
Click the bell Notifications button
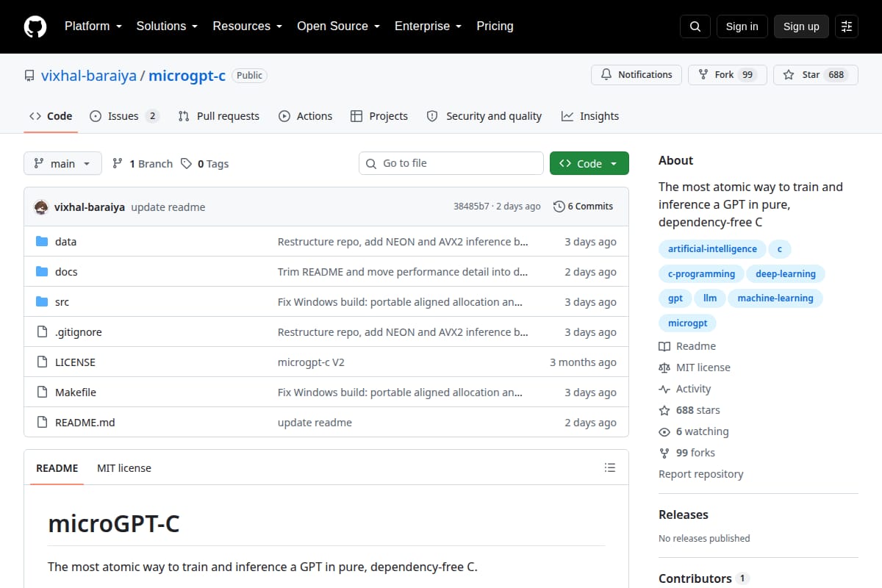pyautogui.click(x=637, y=75)
